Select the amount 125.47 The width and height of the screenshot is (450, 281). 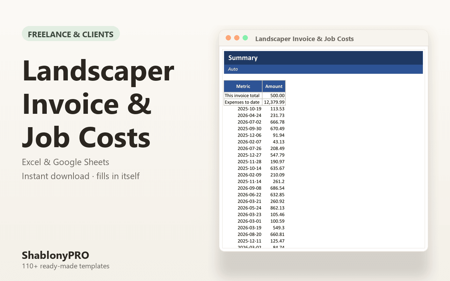(277, 241)
